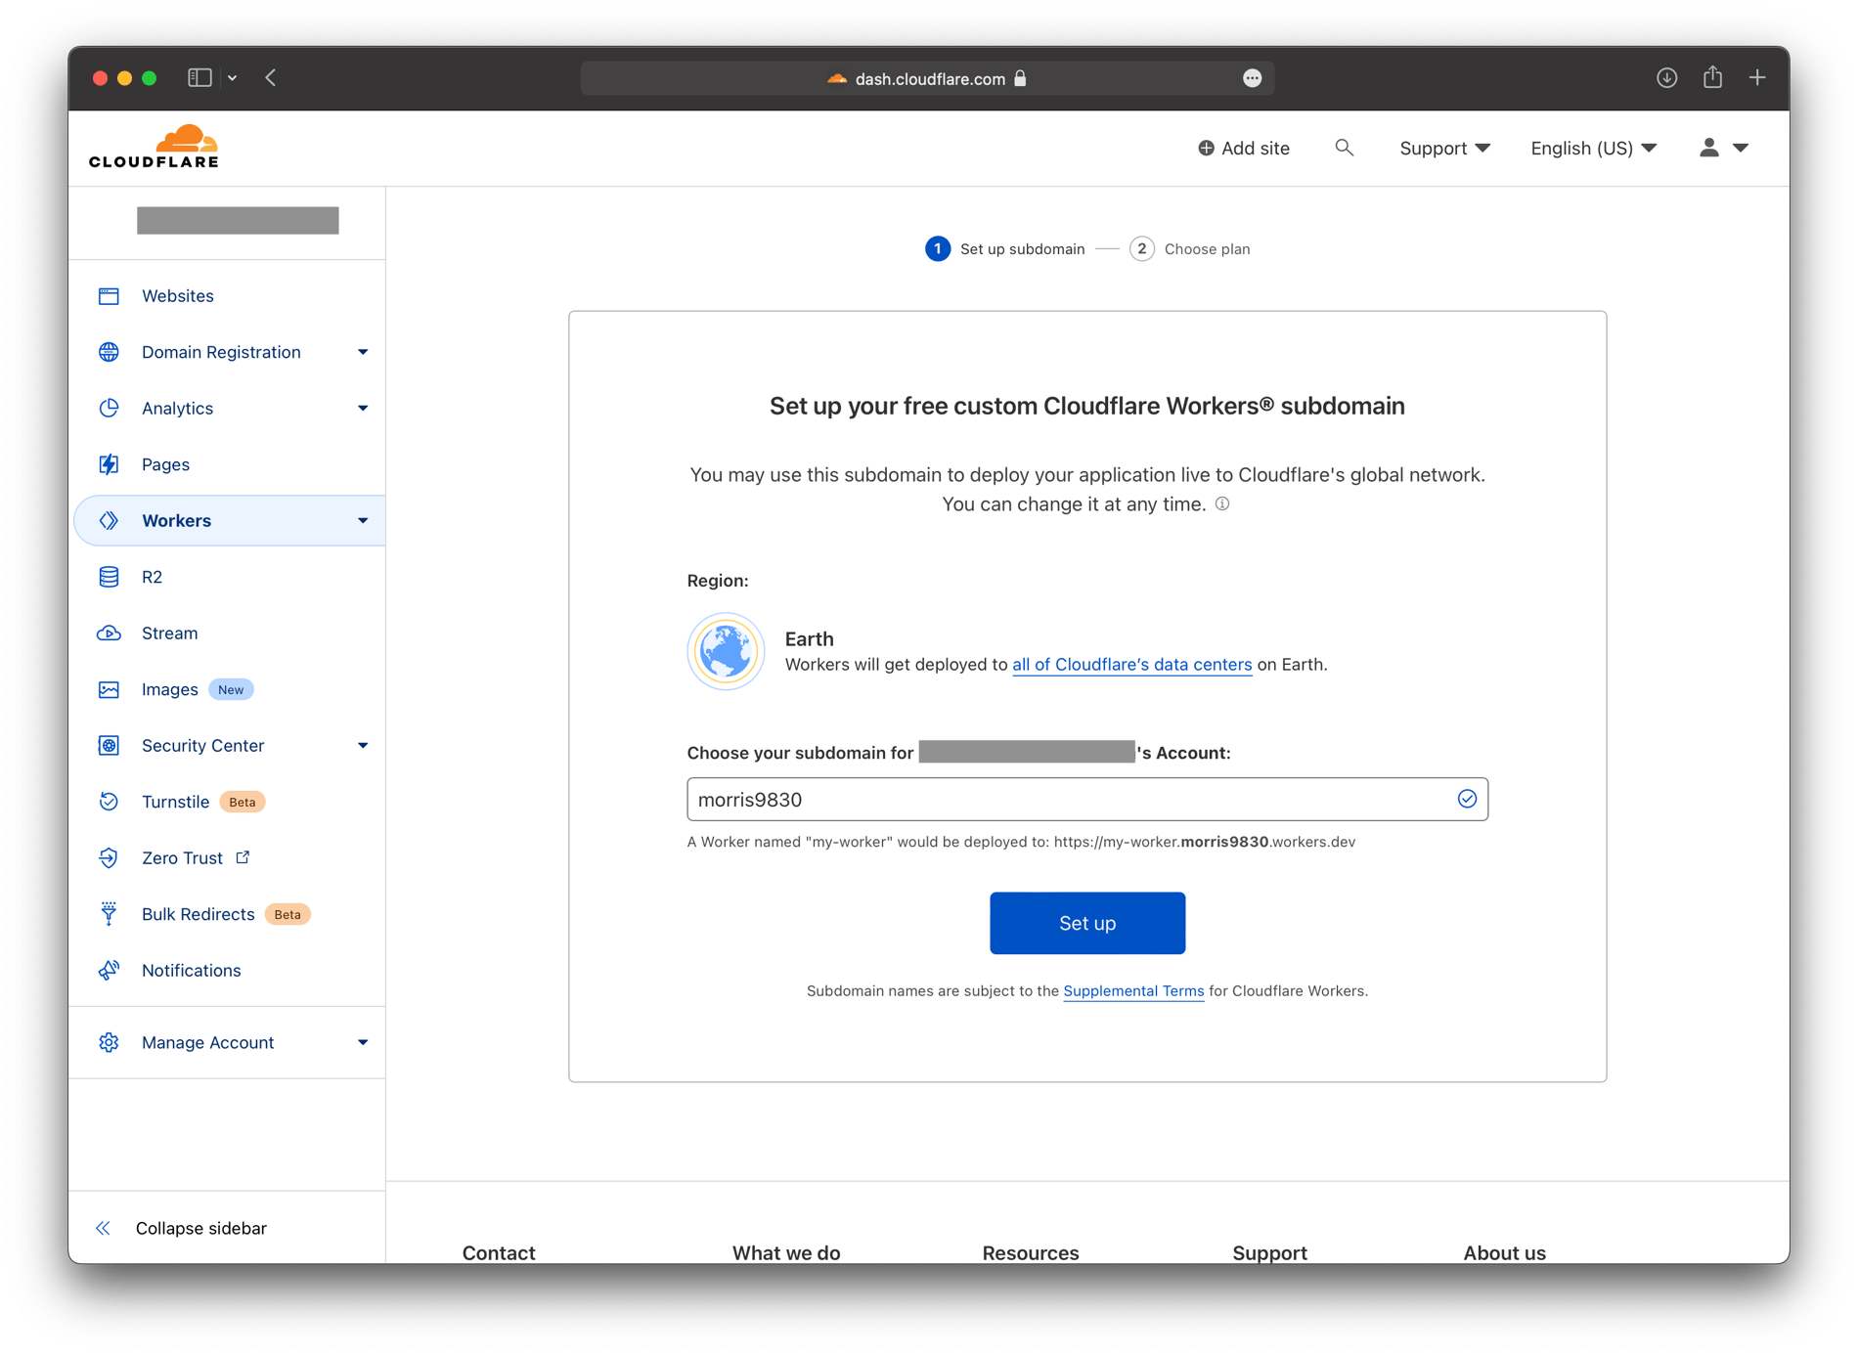Expand the Manage Account section
The height and width of the screenshot is (1354, 1858).
[x=363, y=1042]
